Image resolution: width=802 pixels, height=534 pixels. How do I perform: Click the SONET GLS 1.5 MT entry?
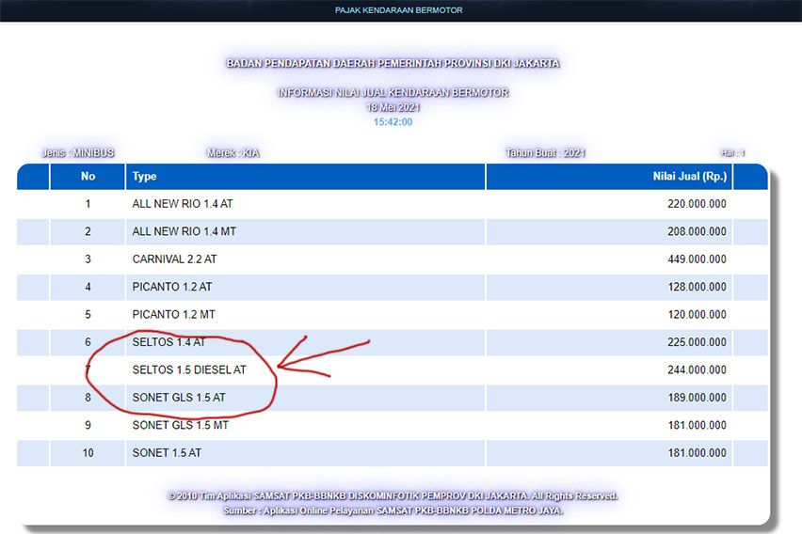[180, 425]
